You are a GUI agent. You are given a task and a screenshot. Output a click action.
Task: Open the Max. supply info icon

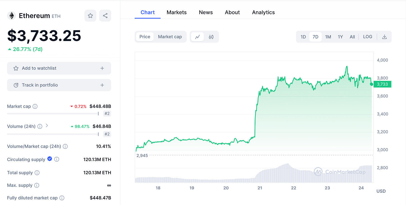point(37,185)
